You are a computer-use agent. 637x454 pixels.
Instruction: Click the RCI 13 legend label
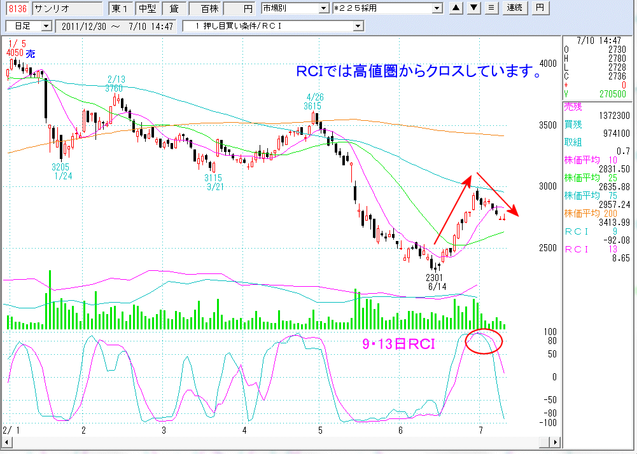tap(591, 249)
